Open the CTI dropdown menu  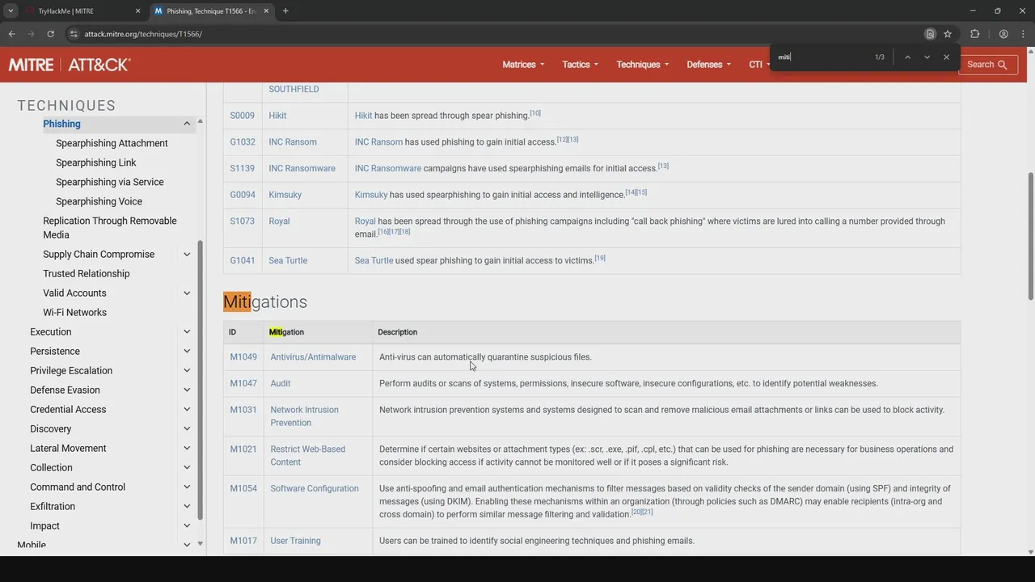759,65
